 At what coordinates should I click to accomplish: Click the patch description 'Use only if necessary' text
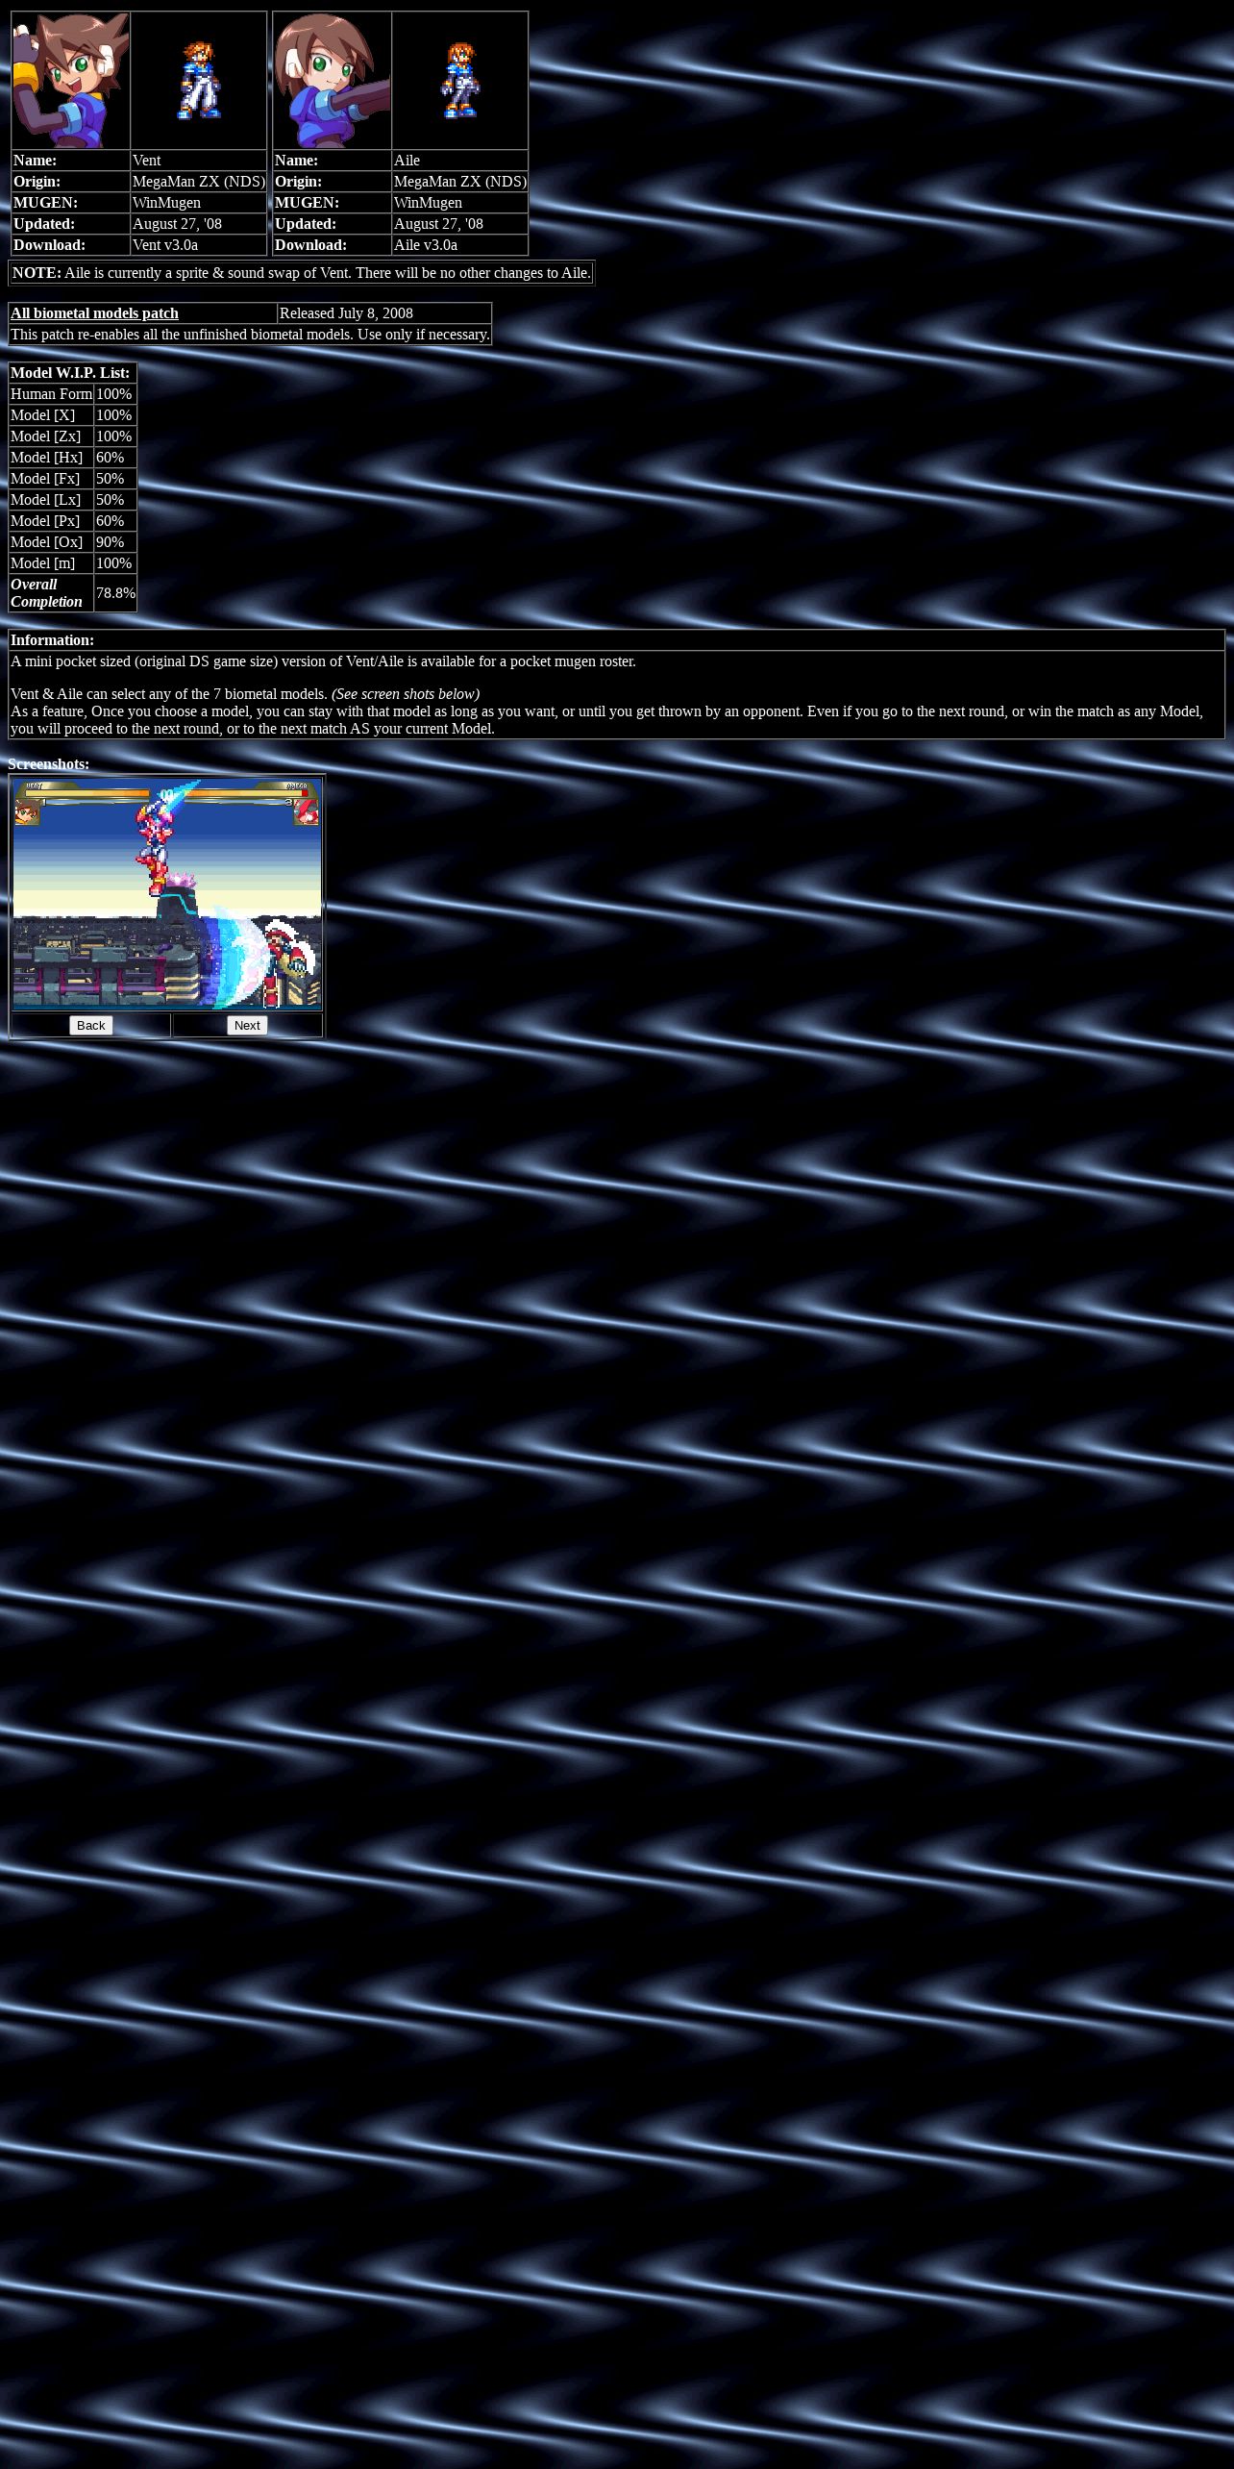423,335
